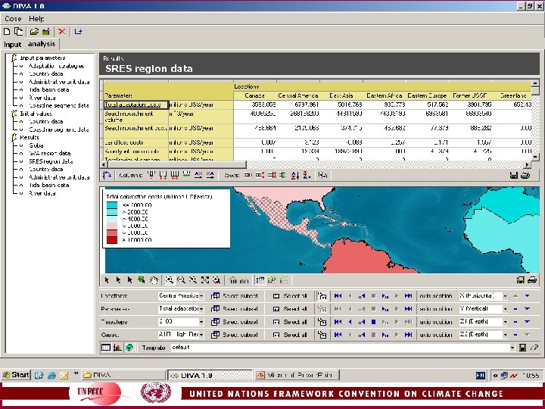Viewport: 545px width, 409px height.
Task: Open the X (Horizontal) axis location dropdown
Action: (504, 295)
